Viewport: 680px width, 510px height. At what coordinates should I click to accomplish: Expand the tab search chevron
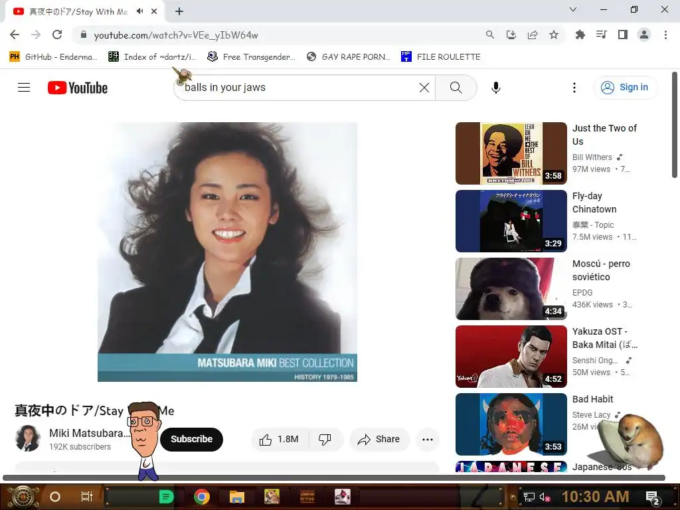pyautogui.click(x=573, y=9)
